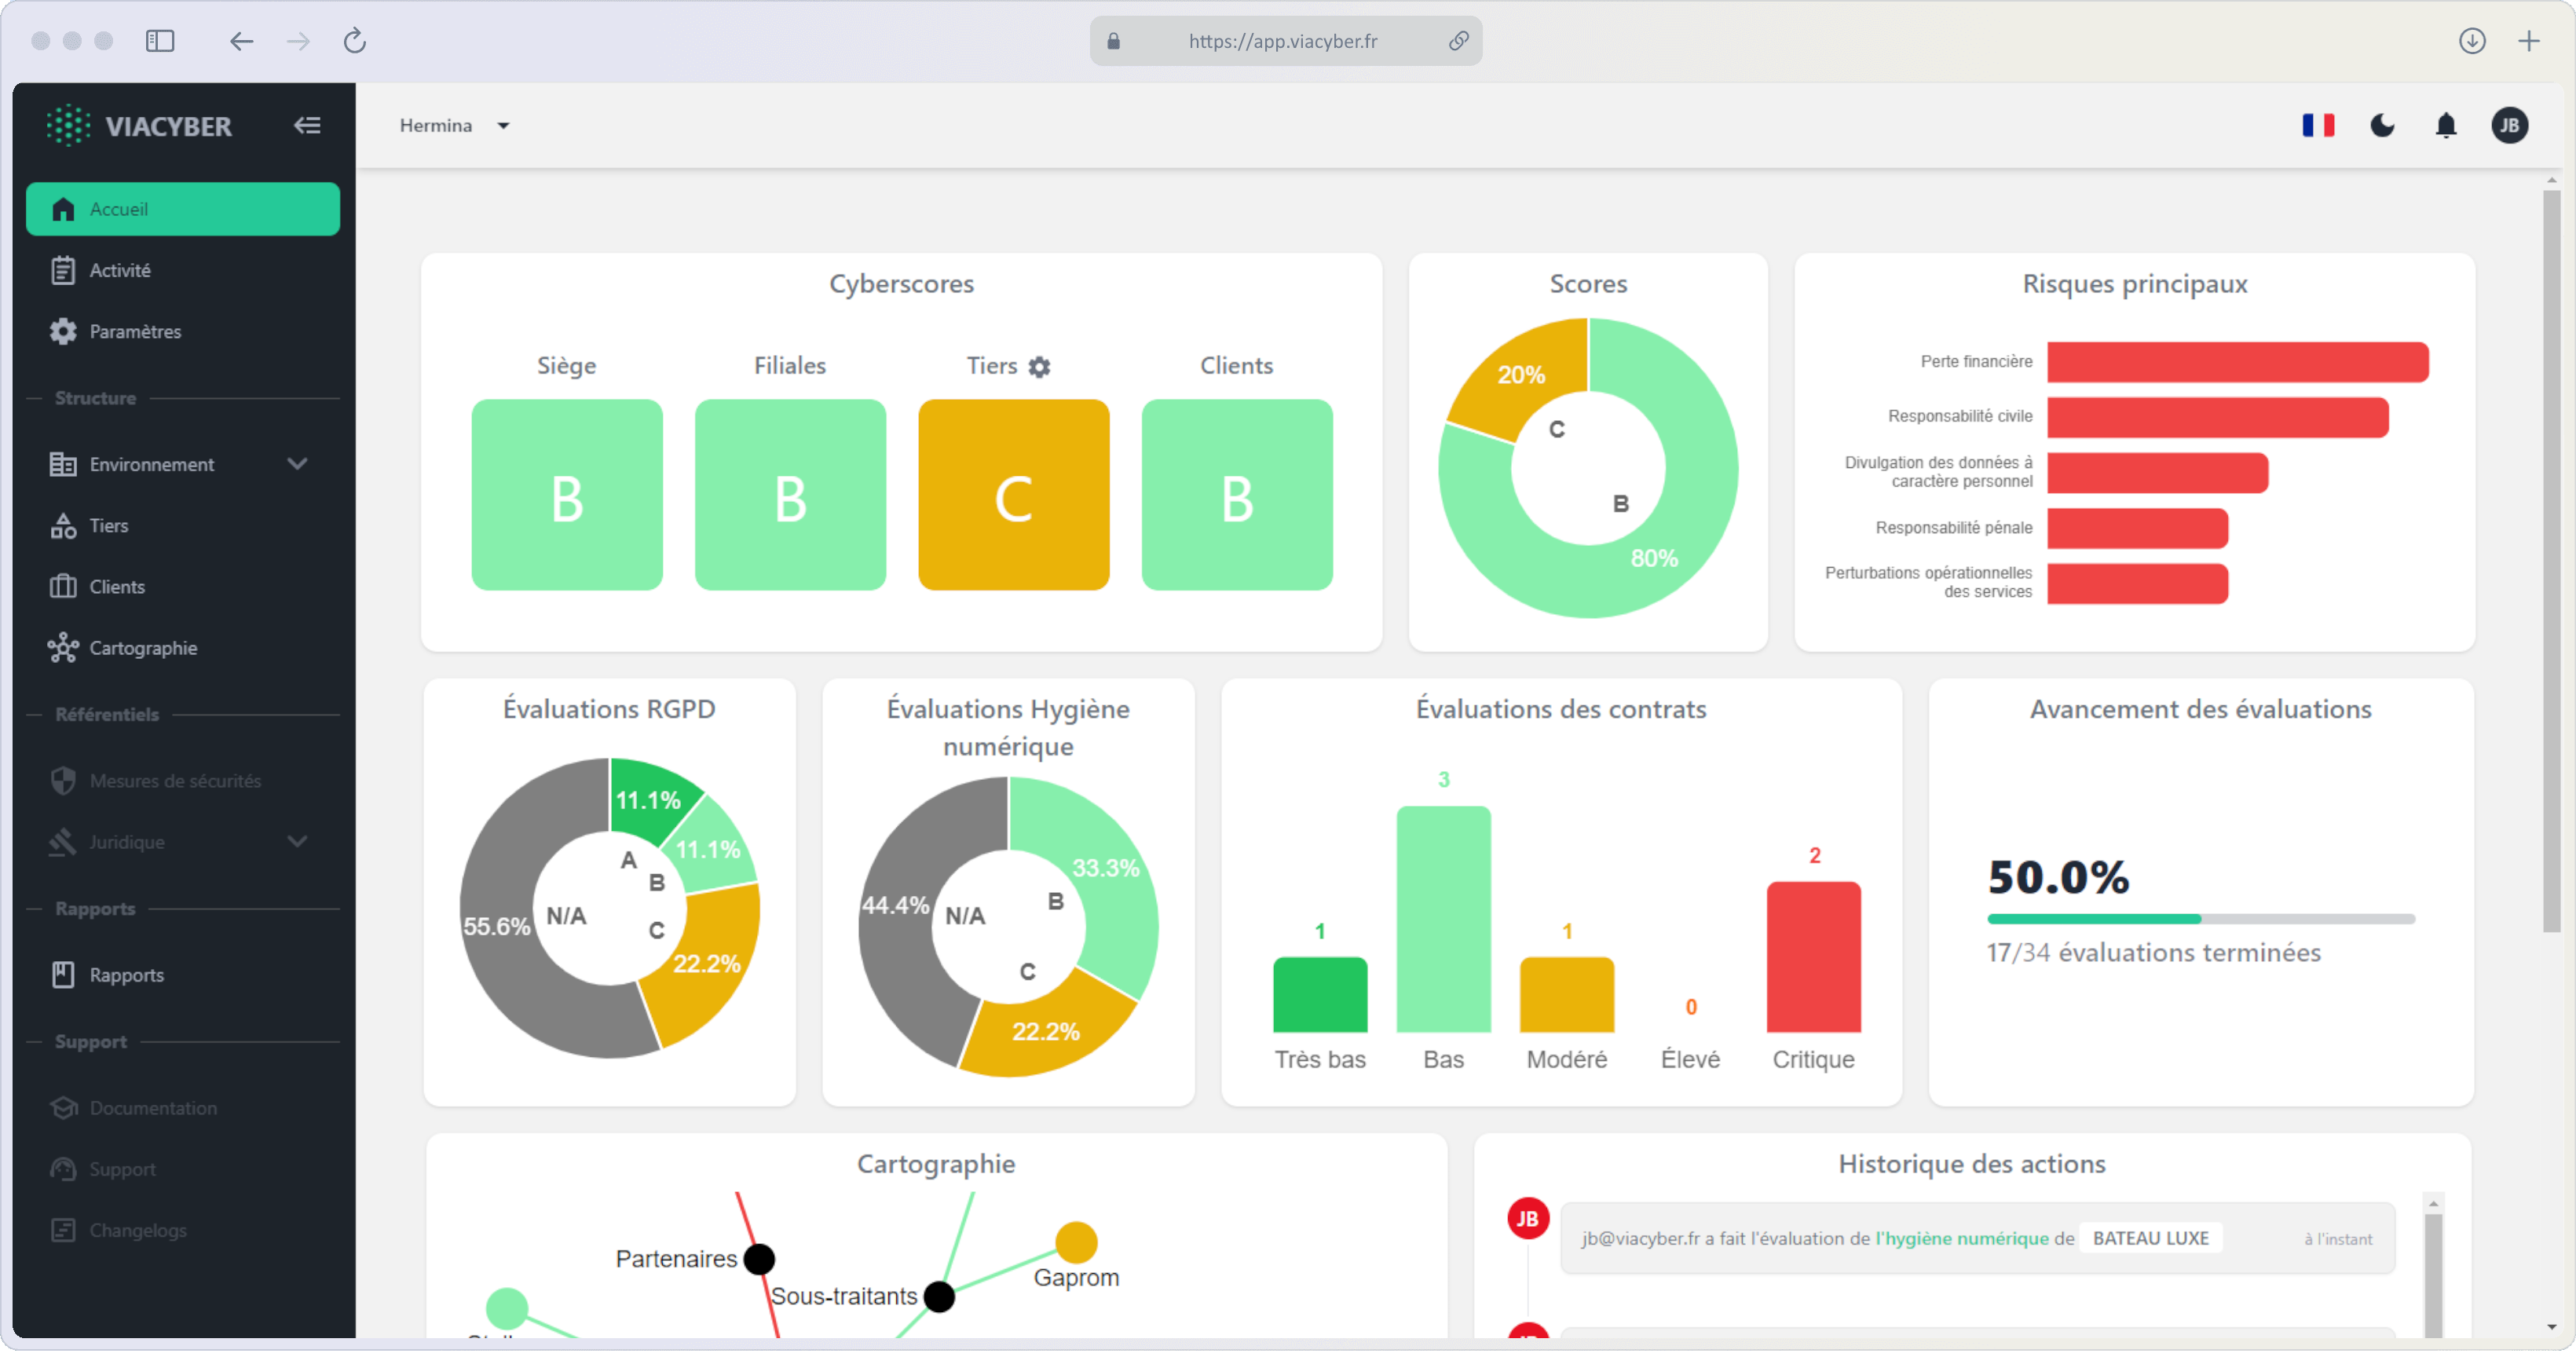This screenshot has height=1357, width=2576.
Task: Click the 20% segment of Scores donut
Action: (x=1521, y=376)
